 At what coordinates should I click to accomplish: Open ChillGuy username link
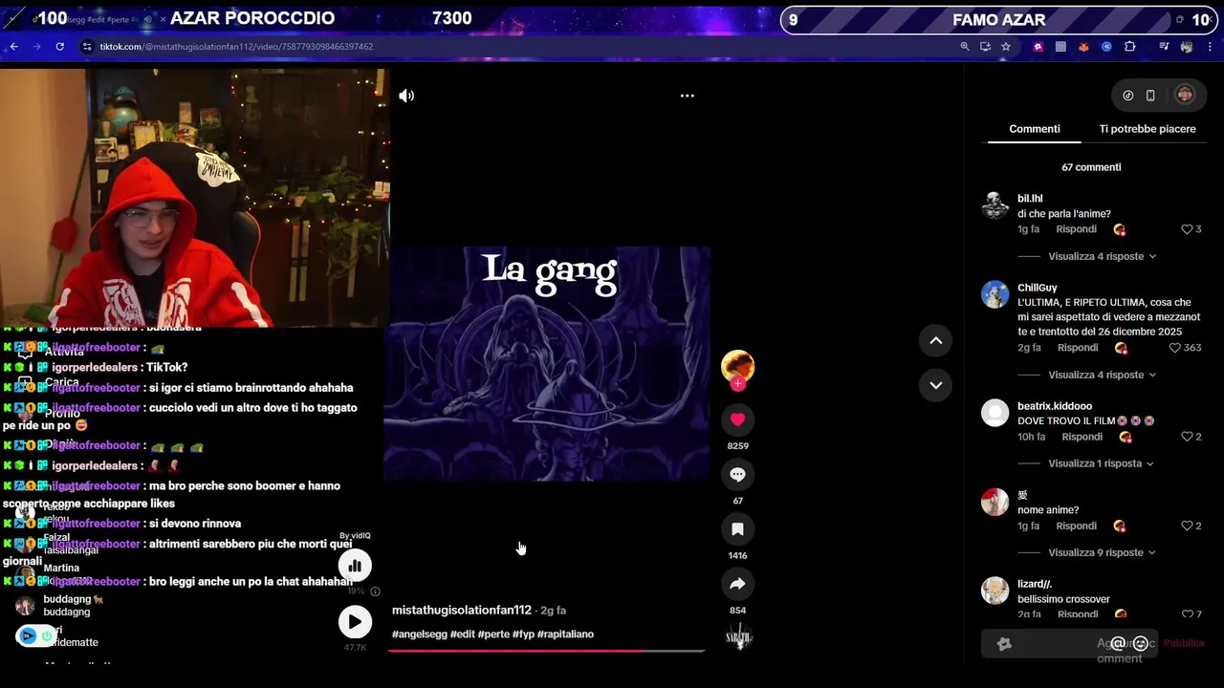[1038, 288]
